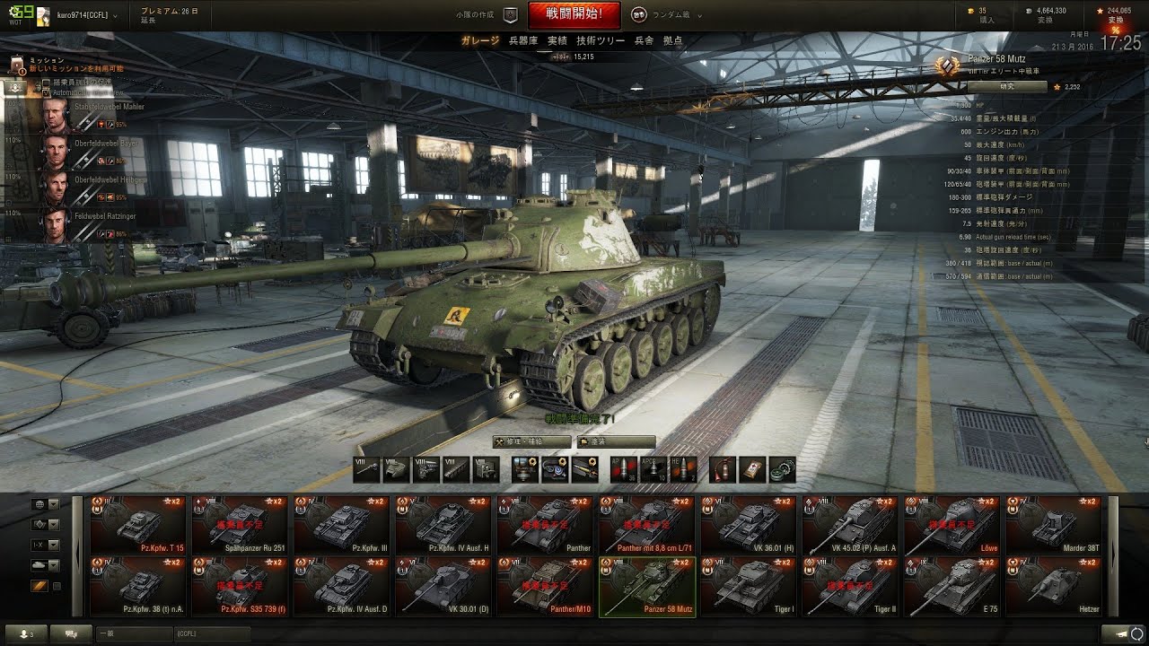Viewport: 1149px width, 646px height.
Task: Open the turret module slot icon
Action: coord(396,469)
